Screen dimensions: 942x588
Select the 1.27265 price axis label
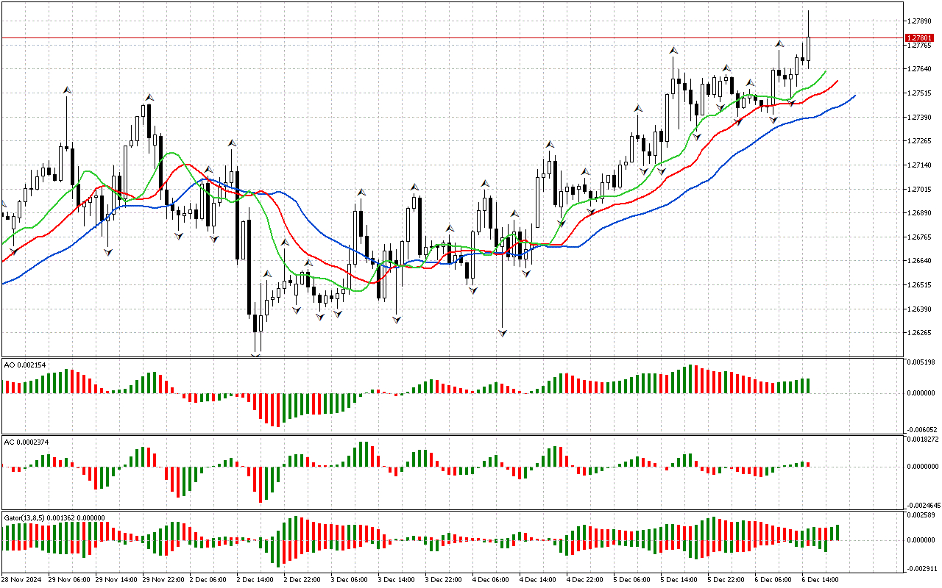point(920,141)
